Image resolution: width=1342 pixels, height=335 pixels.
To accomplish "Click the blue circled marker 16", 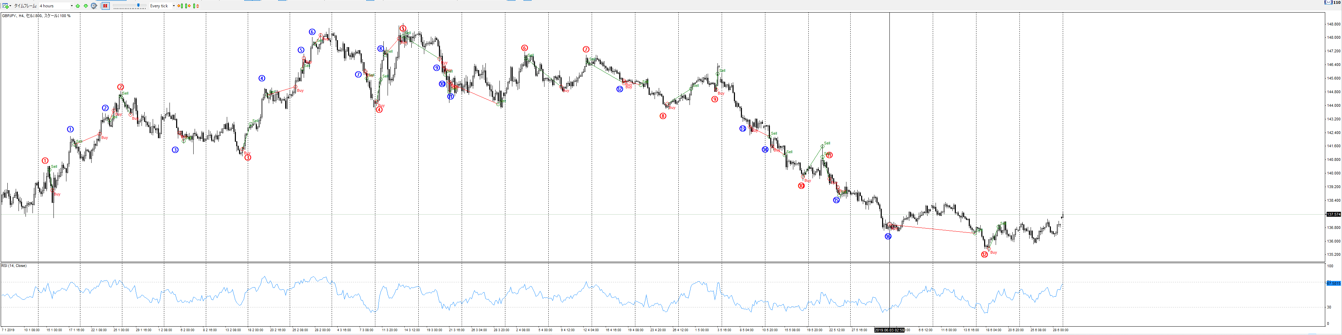I will point(888,236).
